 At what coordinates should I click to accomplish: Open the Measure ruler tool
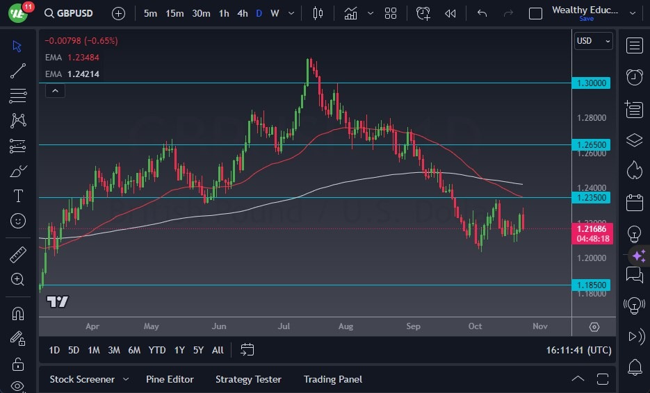pyautogui.click(x=18, y=254)
